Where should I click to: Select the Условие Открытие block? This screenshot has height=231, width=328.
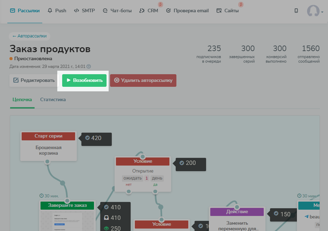(x=143, y=174)
